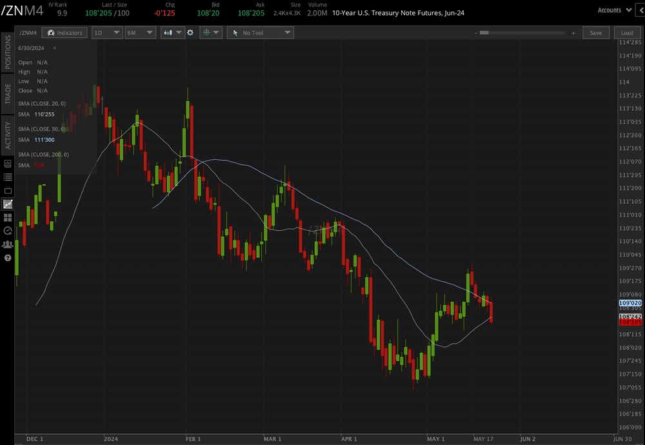Open the crosshair cursor mode dropdown
This screenshot has width=645, height=445.
(211, 33)
